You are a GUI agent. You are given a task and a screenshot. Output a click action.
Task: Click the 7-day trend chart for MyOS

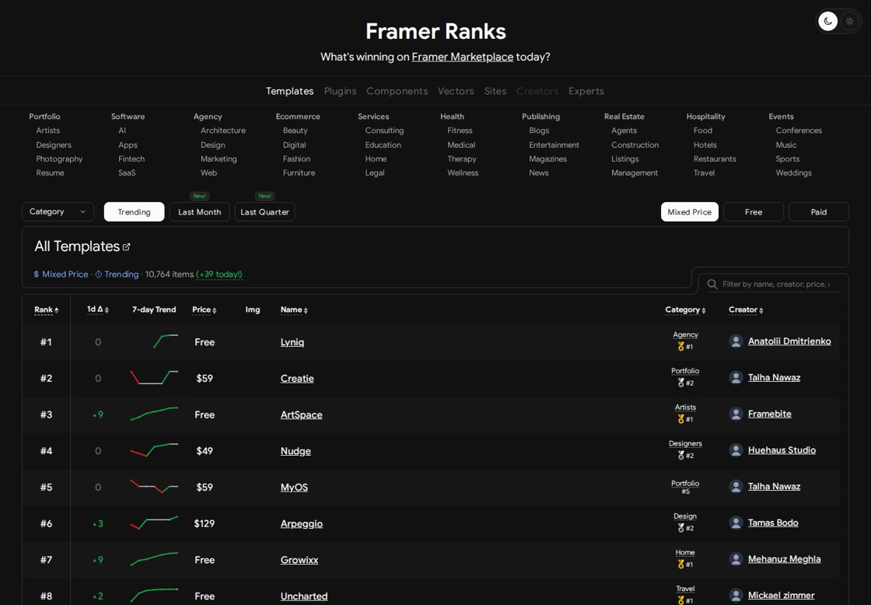pos(154,487)
